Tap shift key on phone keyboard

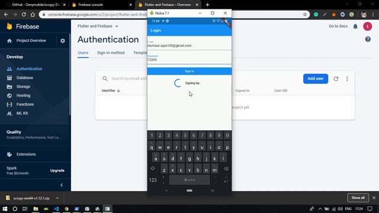click(153, 168)
